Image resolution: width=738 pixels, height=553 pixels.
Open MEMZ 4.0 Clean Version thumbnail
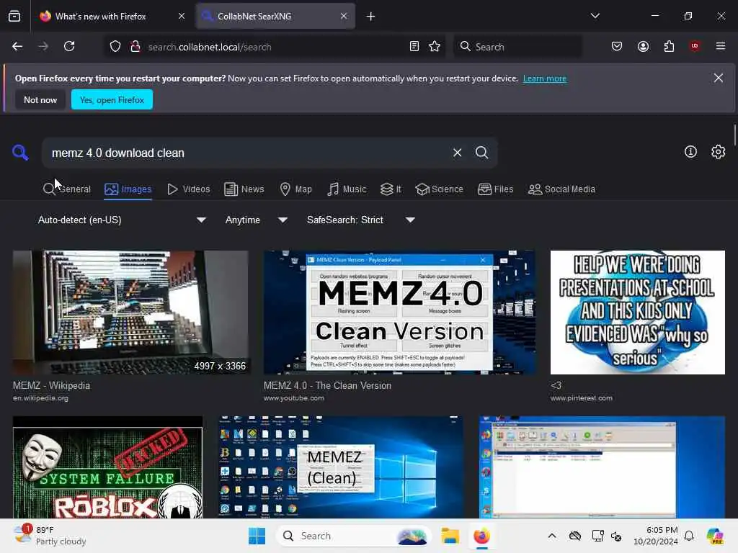tap(399, 313)
